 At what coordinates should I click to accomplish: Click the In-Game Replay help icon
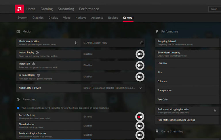pyautogui.click(x=38, y=75)
